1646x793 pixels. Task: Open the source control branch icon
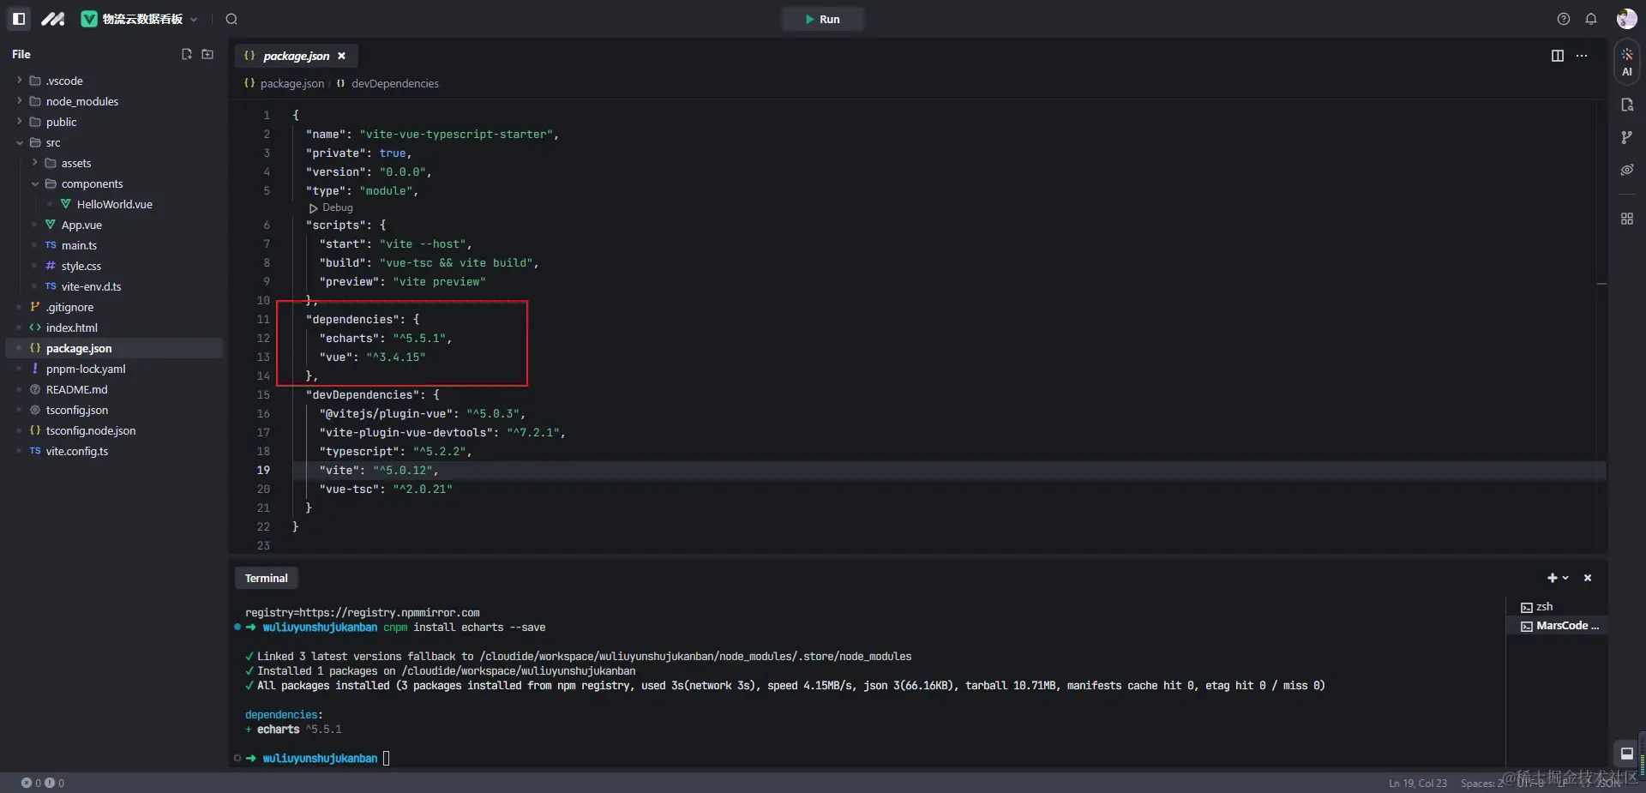tap(1627, 137)
